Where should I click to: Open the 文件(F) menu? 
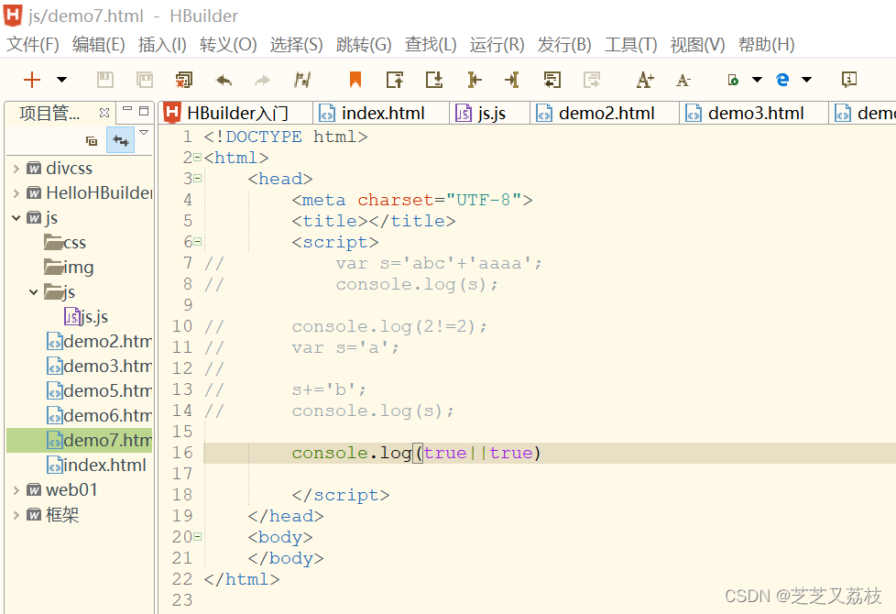pyautogui.click(x=33, y=45)
